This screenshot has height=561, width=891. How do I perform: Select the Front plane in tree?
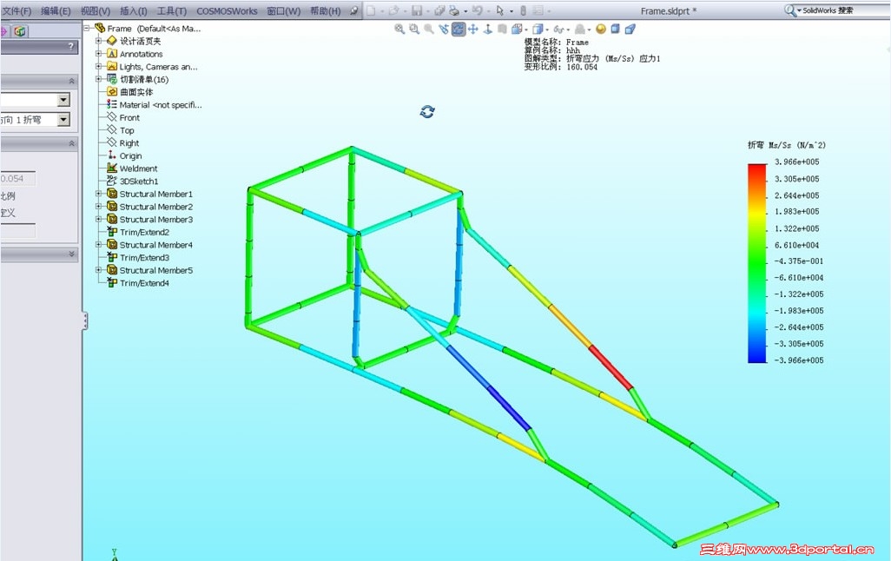[123, 117]
